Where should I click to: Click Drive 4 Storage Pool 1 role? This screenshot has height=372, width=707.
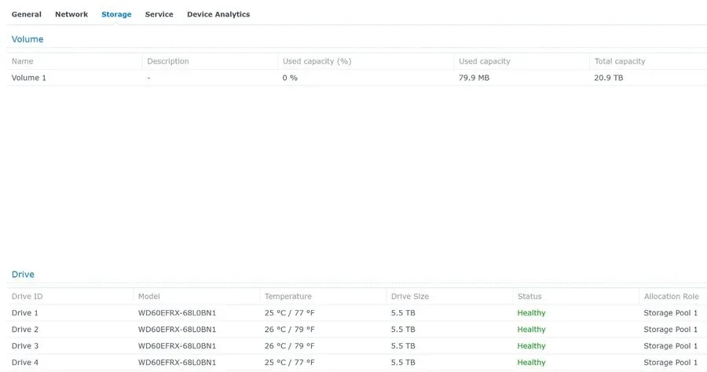click(x=671, y=363)
